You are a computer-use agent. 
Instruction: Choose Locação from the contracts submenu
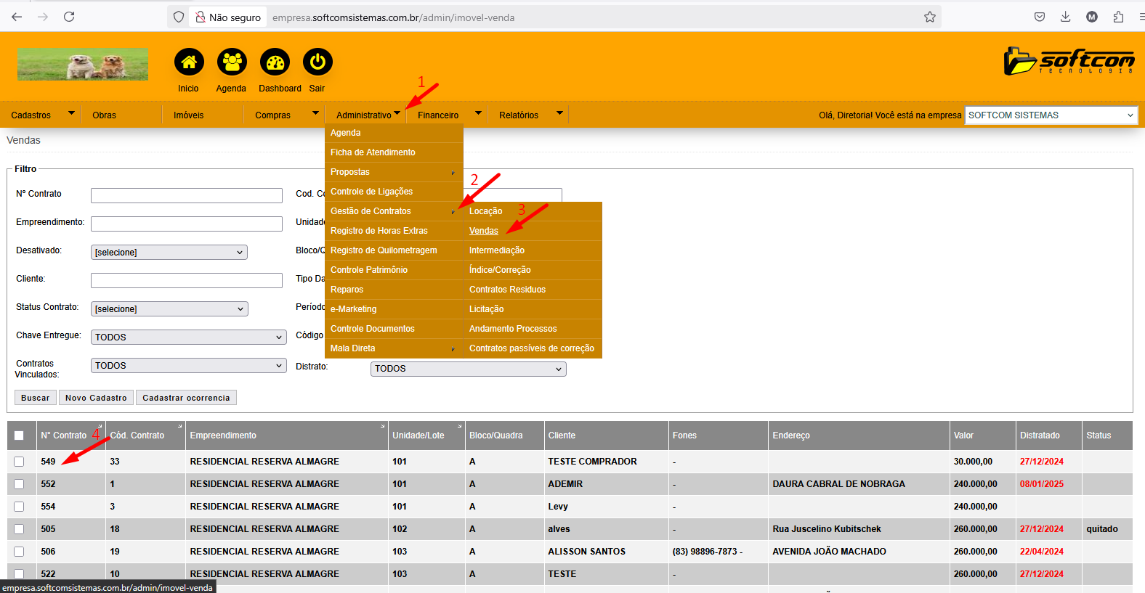485,211
